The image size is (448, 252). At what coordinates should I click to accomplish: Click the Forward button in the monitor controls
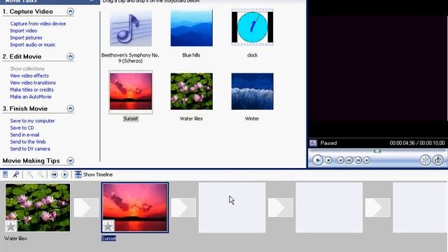(x=367, y=160)
